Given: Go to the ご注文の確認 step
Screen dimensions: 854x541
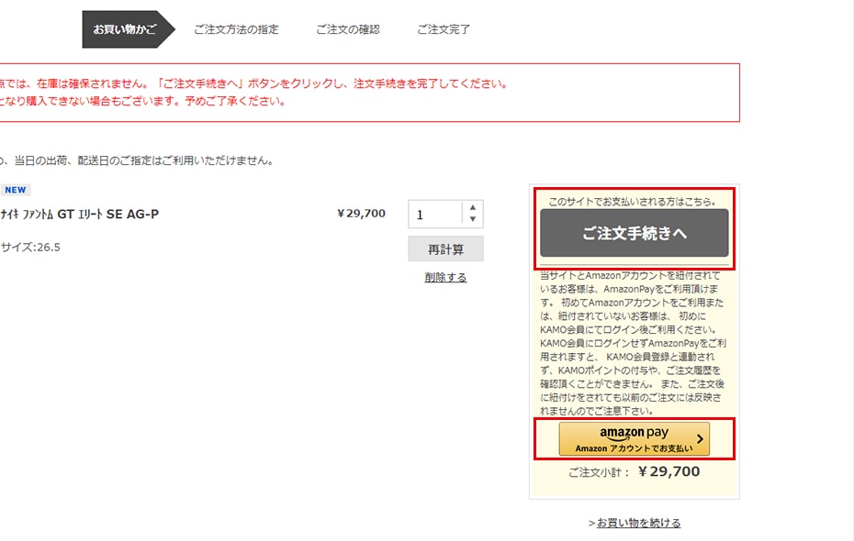Looking at the screenshot, I should (347, 29).
